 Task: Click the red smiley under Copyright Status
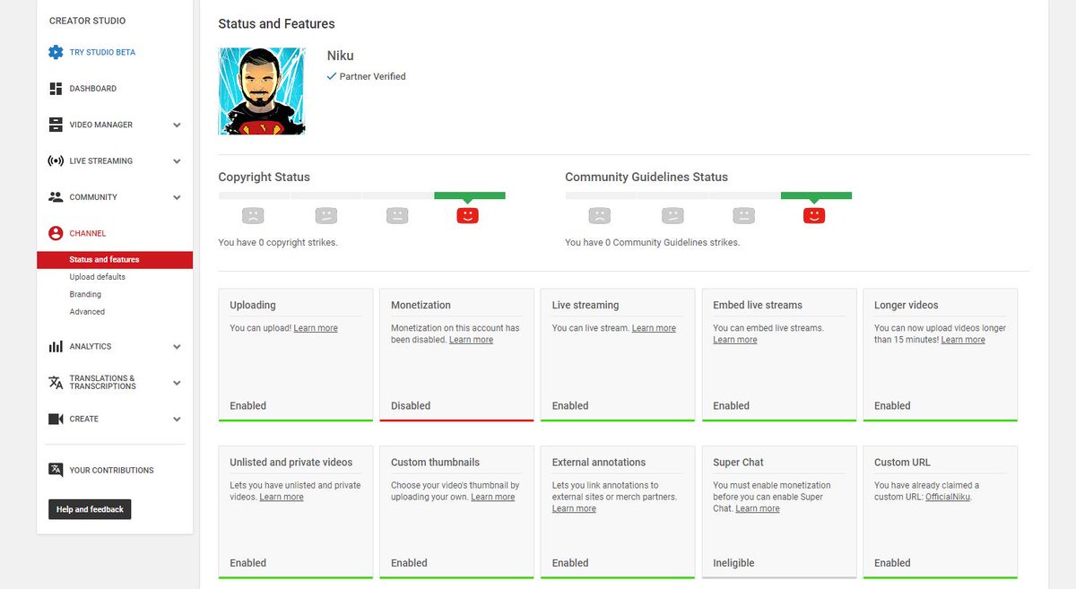(x=467, y=215)
